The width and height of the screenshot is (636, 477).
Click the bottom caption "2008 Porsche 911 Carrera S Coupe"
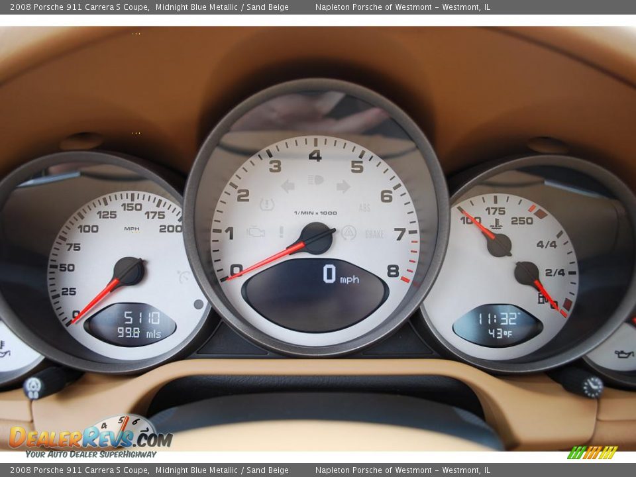[79, 470]
